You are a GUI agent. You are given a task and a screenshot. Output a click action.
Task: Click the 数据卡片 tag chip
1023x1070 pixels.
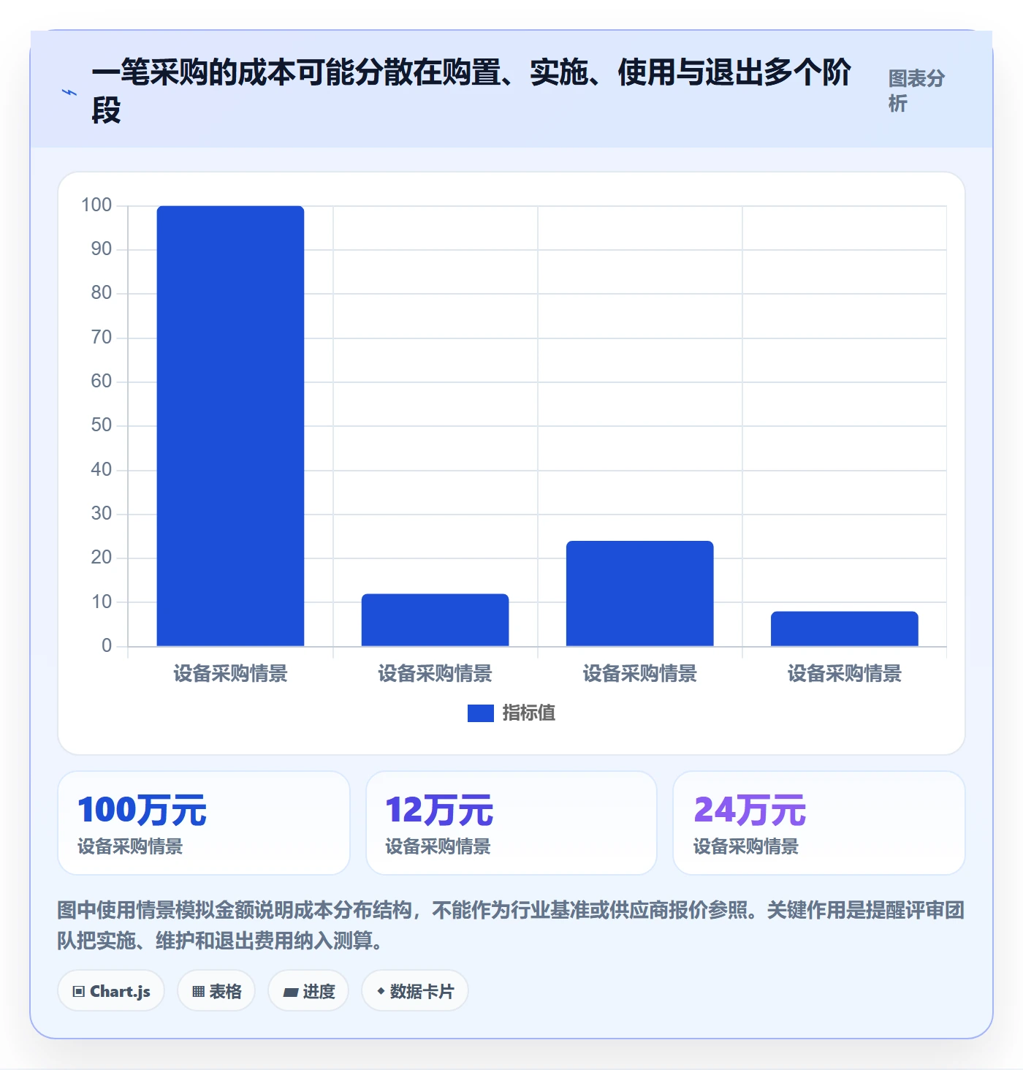[415, 991]
